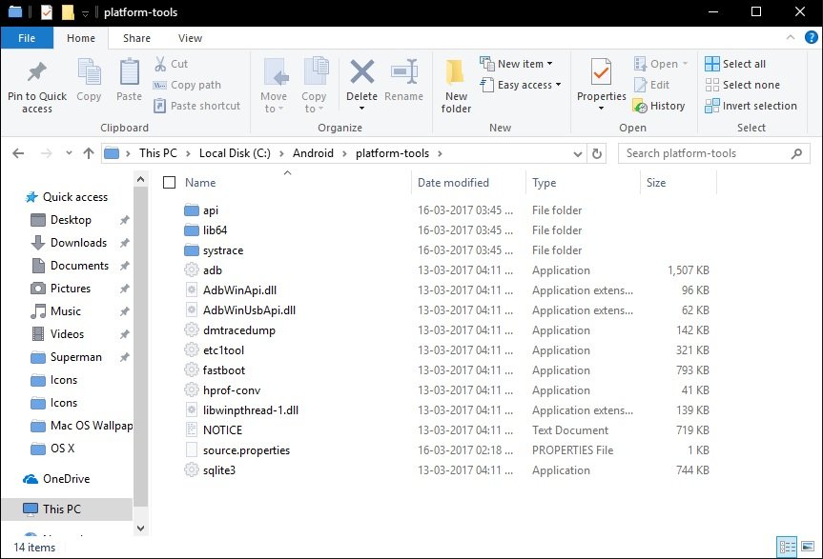Open the Recent locations dropdown arrow

point(69,153)
